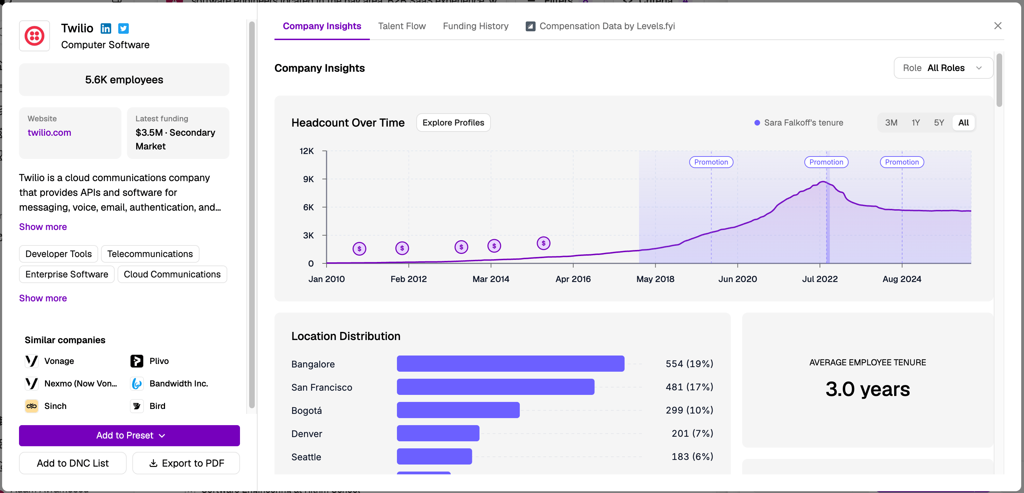Click the funding marker just before Mar 2014

[462, 247]
